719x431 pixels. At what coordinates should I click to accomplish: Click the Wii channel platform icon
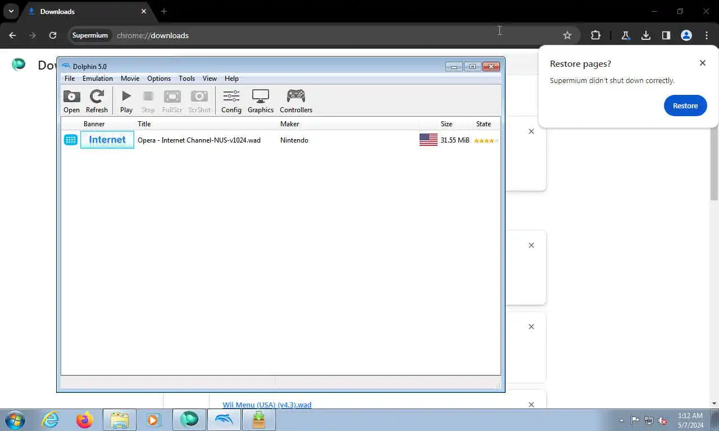coord(71,140)
